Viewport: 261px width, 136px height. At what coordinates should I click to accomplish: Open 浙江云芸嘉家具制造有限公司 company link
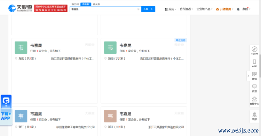point(166,127)
